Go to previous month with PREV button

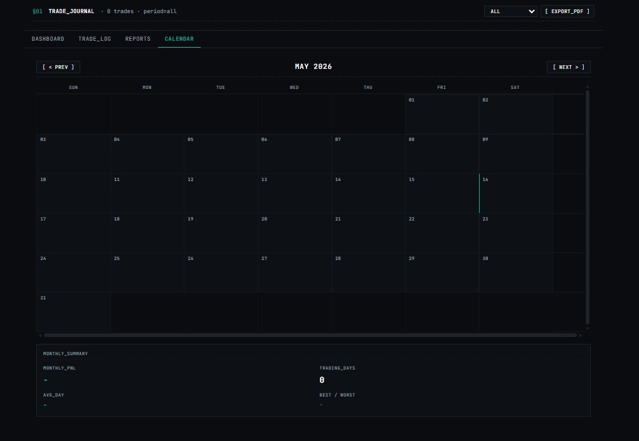point(58,67)
